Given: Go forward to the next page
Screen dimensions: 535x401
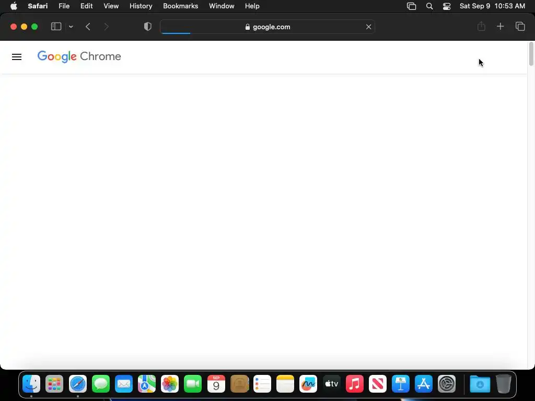Looking at the screenshot, I should coord(106,27).
